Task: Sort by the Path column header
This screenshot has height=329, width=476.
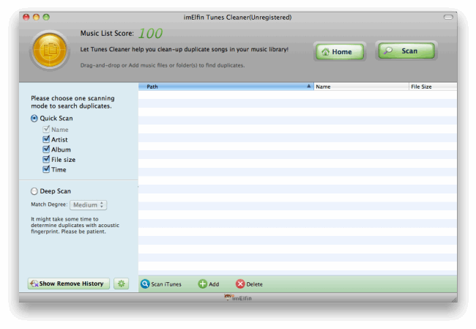Action: click(226, 86)
